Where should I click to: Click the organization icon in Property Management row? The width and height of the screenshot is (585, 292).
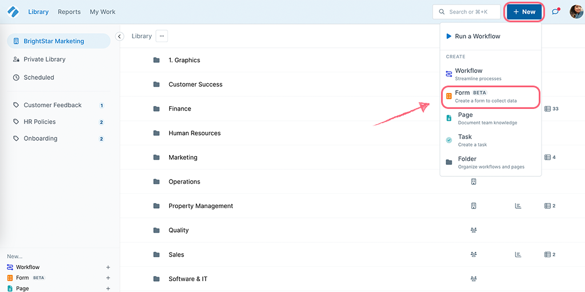(x=474, y=206)
